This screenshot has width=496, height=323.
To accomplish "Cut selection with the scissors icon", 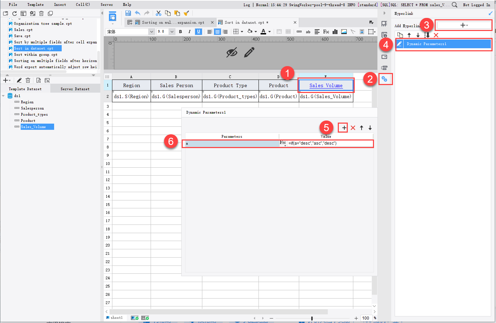I will pos(159,13).
